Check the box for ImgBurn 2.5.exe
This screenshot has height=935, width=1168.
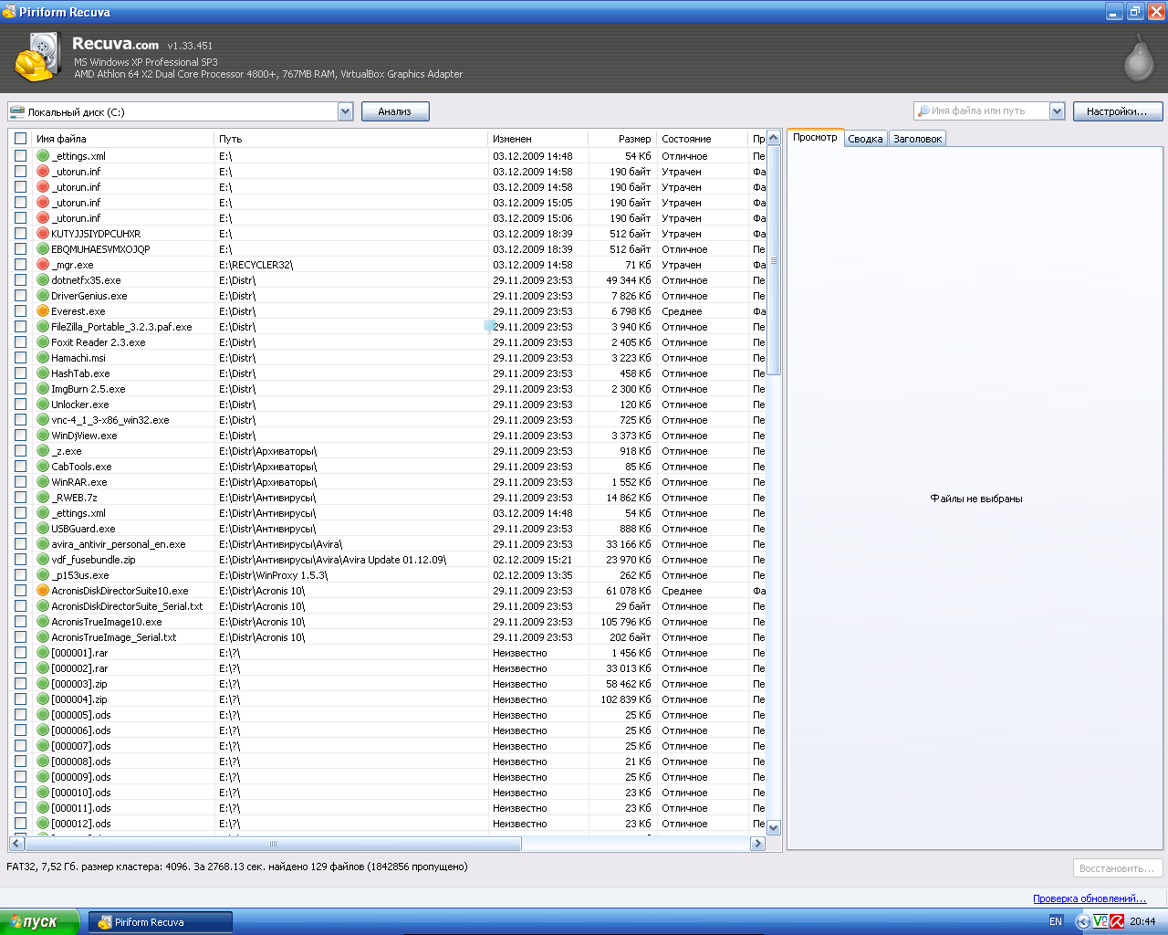[20, 389]
